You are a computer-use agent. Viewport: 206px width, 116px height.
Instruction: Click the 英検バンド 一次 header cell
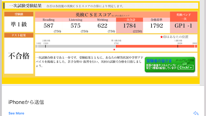183,17
